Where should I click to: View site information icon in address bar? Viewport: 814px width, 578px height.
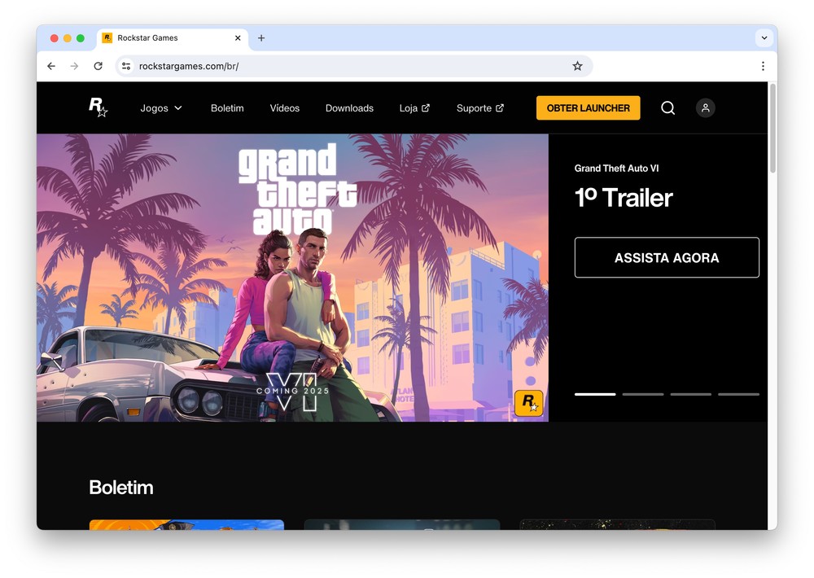tap(126, 66)
